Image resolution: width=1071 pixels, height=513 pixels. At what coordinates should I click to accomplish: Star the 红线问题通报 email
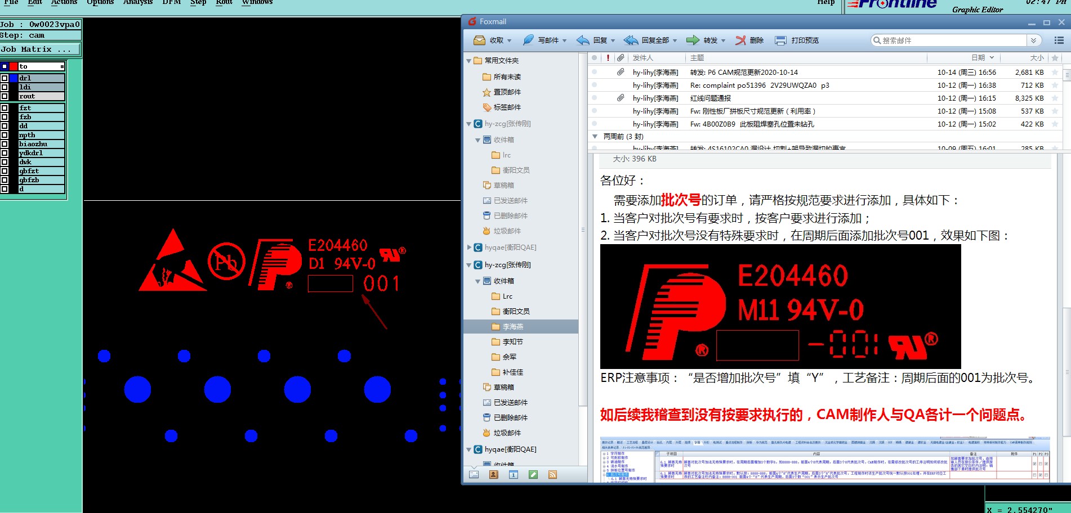coord(1055,98)
